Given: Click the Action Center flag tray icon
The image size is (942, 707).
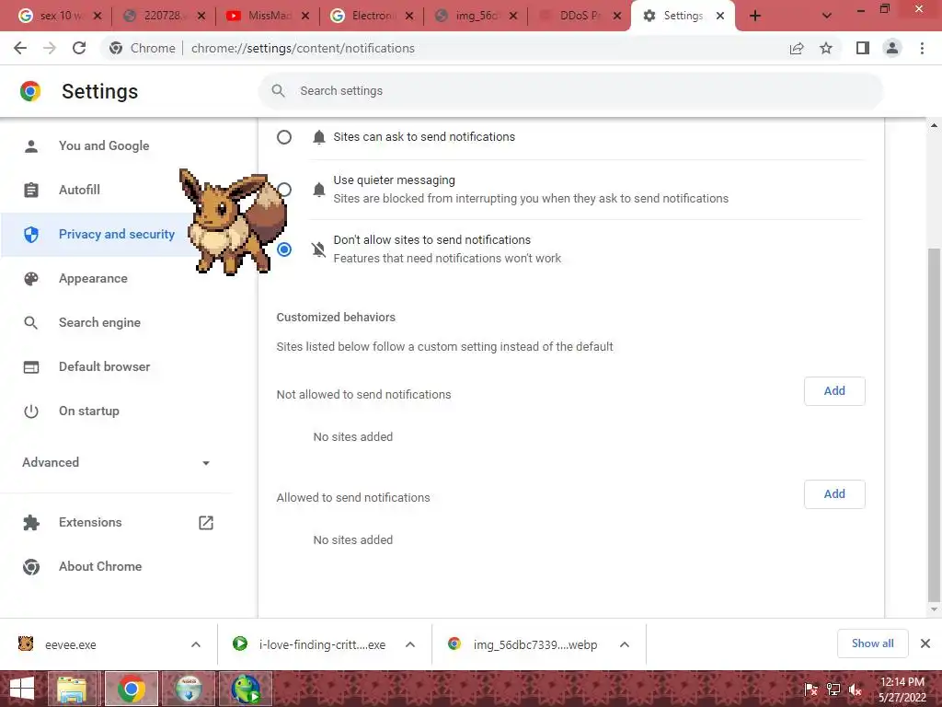Looking at the screenshot, I should click(x=810, y=690).
